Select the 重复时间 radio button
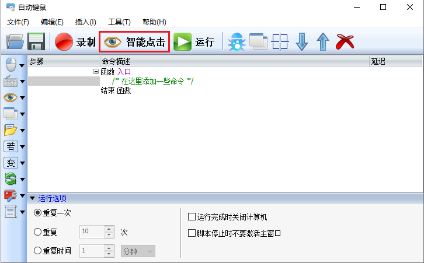This screenshot has height=263, width=424. tap(37, 251)
